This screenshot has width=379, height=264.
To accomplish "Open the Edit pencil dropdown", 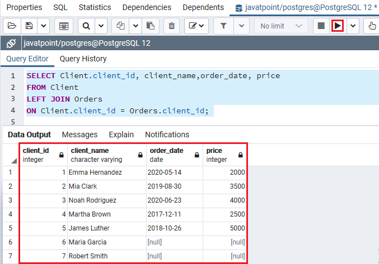I will 196,26.
